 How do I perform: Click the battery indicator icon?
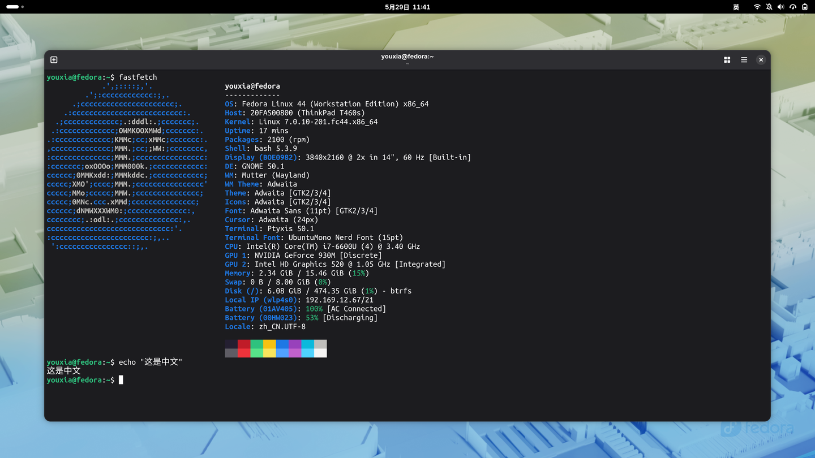coord(805,7)
